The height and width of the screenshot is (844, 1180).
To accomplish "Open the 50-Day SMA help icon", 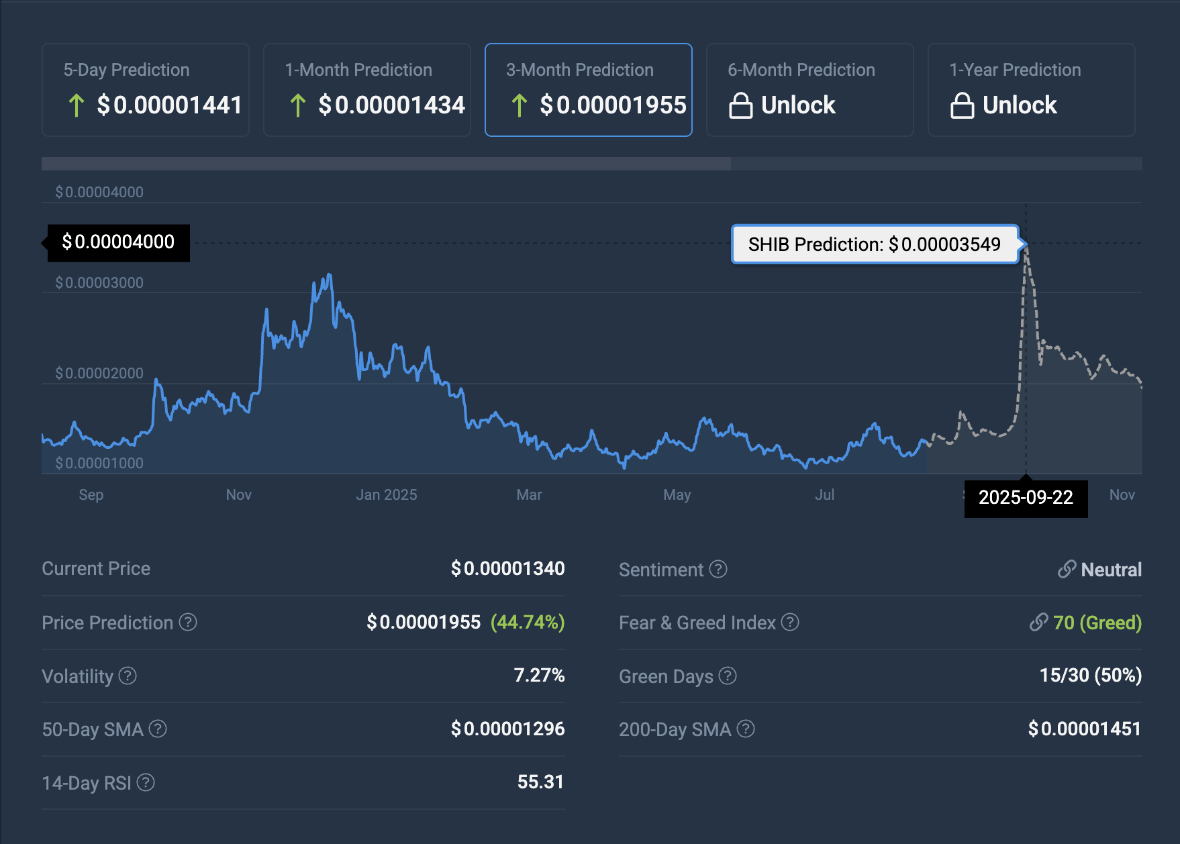I will pyautogui.click(x=158, y=729).
